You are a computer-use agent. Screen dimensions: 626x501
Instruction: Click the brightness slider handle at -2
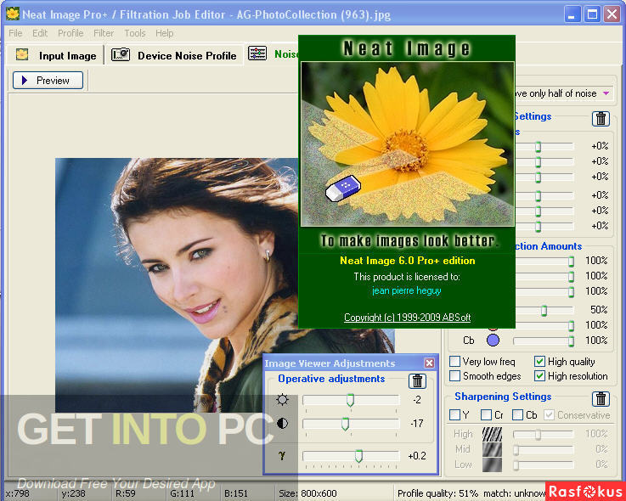point(350,400)
